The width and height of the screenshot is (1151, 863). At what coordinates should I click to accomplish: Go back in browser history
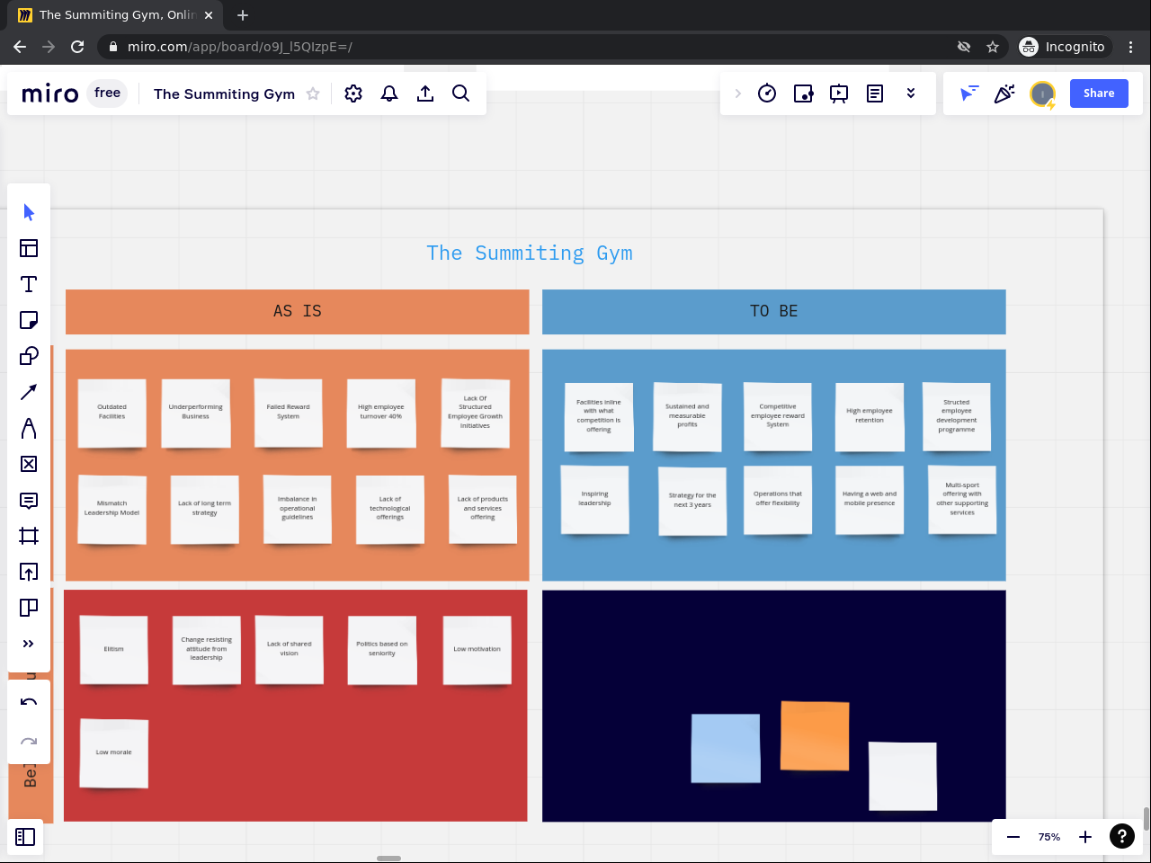coord(20,47)
